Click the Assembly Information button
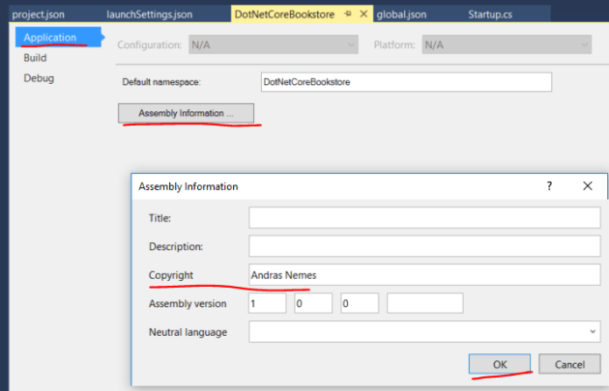This screenshot has width=609, height=391. [186, 113]
